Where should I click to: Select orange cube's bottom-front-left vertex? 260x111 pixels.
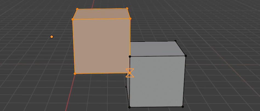(x=75, y=73)
